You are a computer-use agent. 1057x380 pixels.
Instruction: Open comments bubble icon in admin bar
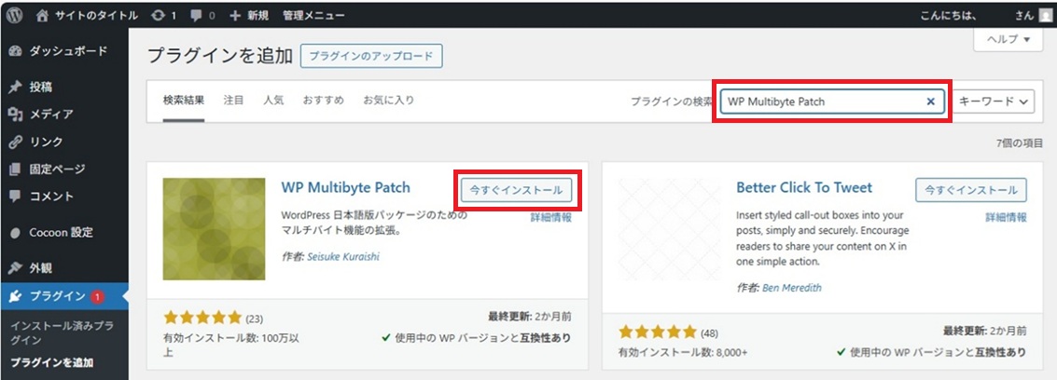coord(197,16)
